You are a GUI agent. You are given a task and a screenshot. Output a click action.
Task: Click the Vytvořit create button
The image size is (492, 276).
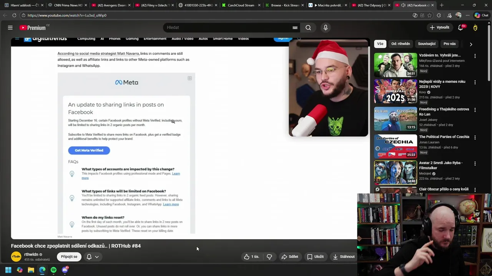pyautogui.click(x=439, y=28)
